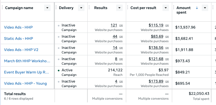This screenshot has height=105, width=216.
Task: Click the Total results label
Action: click(x=15, y=94)
